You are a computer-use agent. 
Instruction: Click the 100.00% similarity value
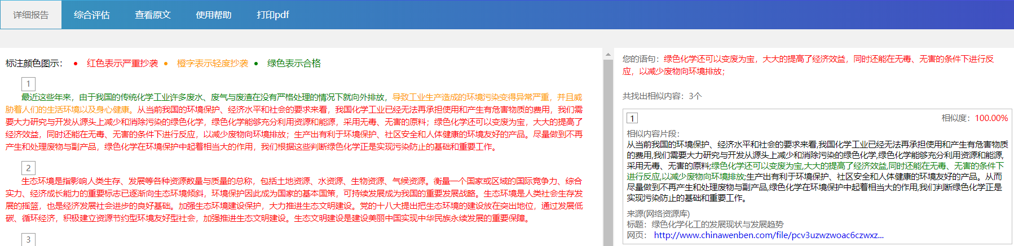991,118
